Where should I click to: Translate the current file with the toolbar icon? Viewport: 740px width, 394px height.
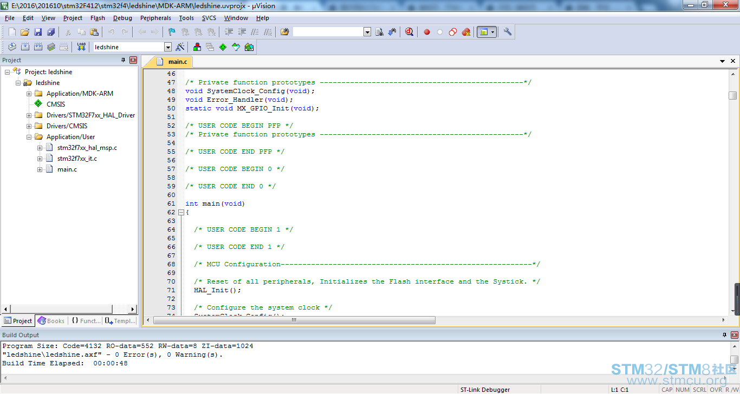coord(12,47)
